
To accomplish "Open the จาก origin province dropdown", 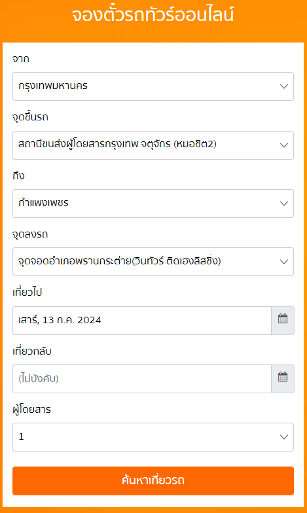I will pos(153,86).
